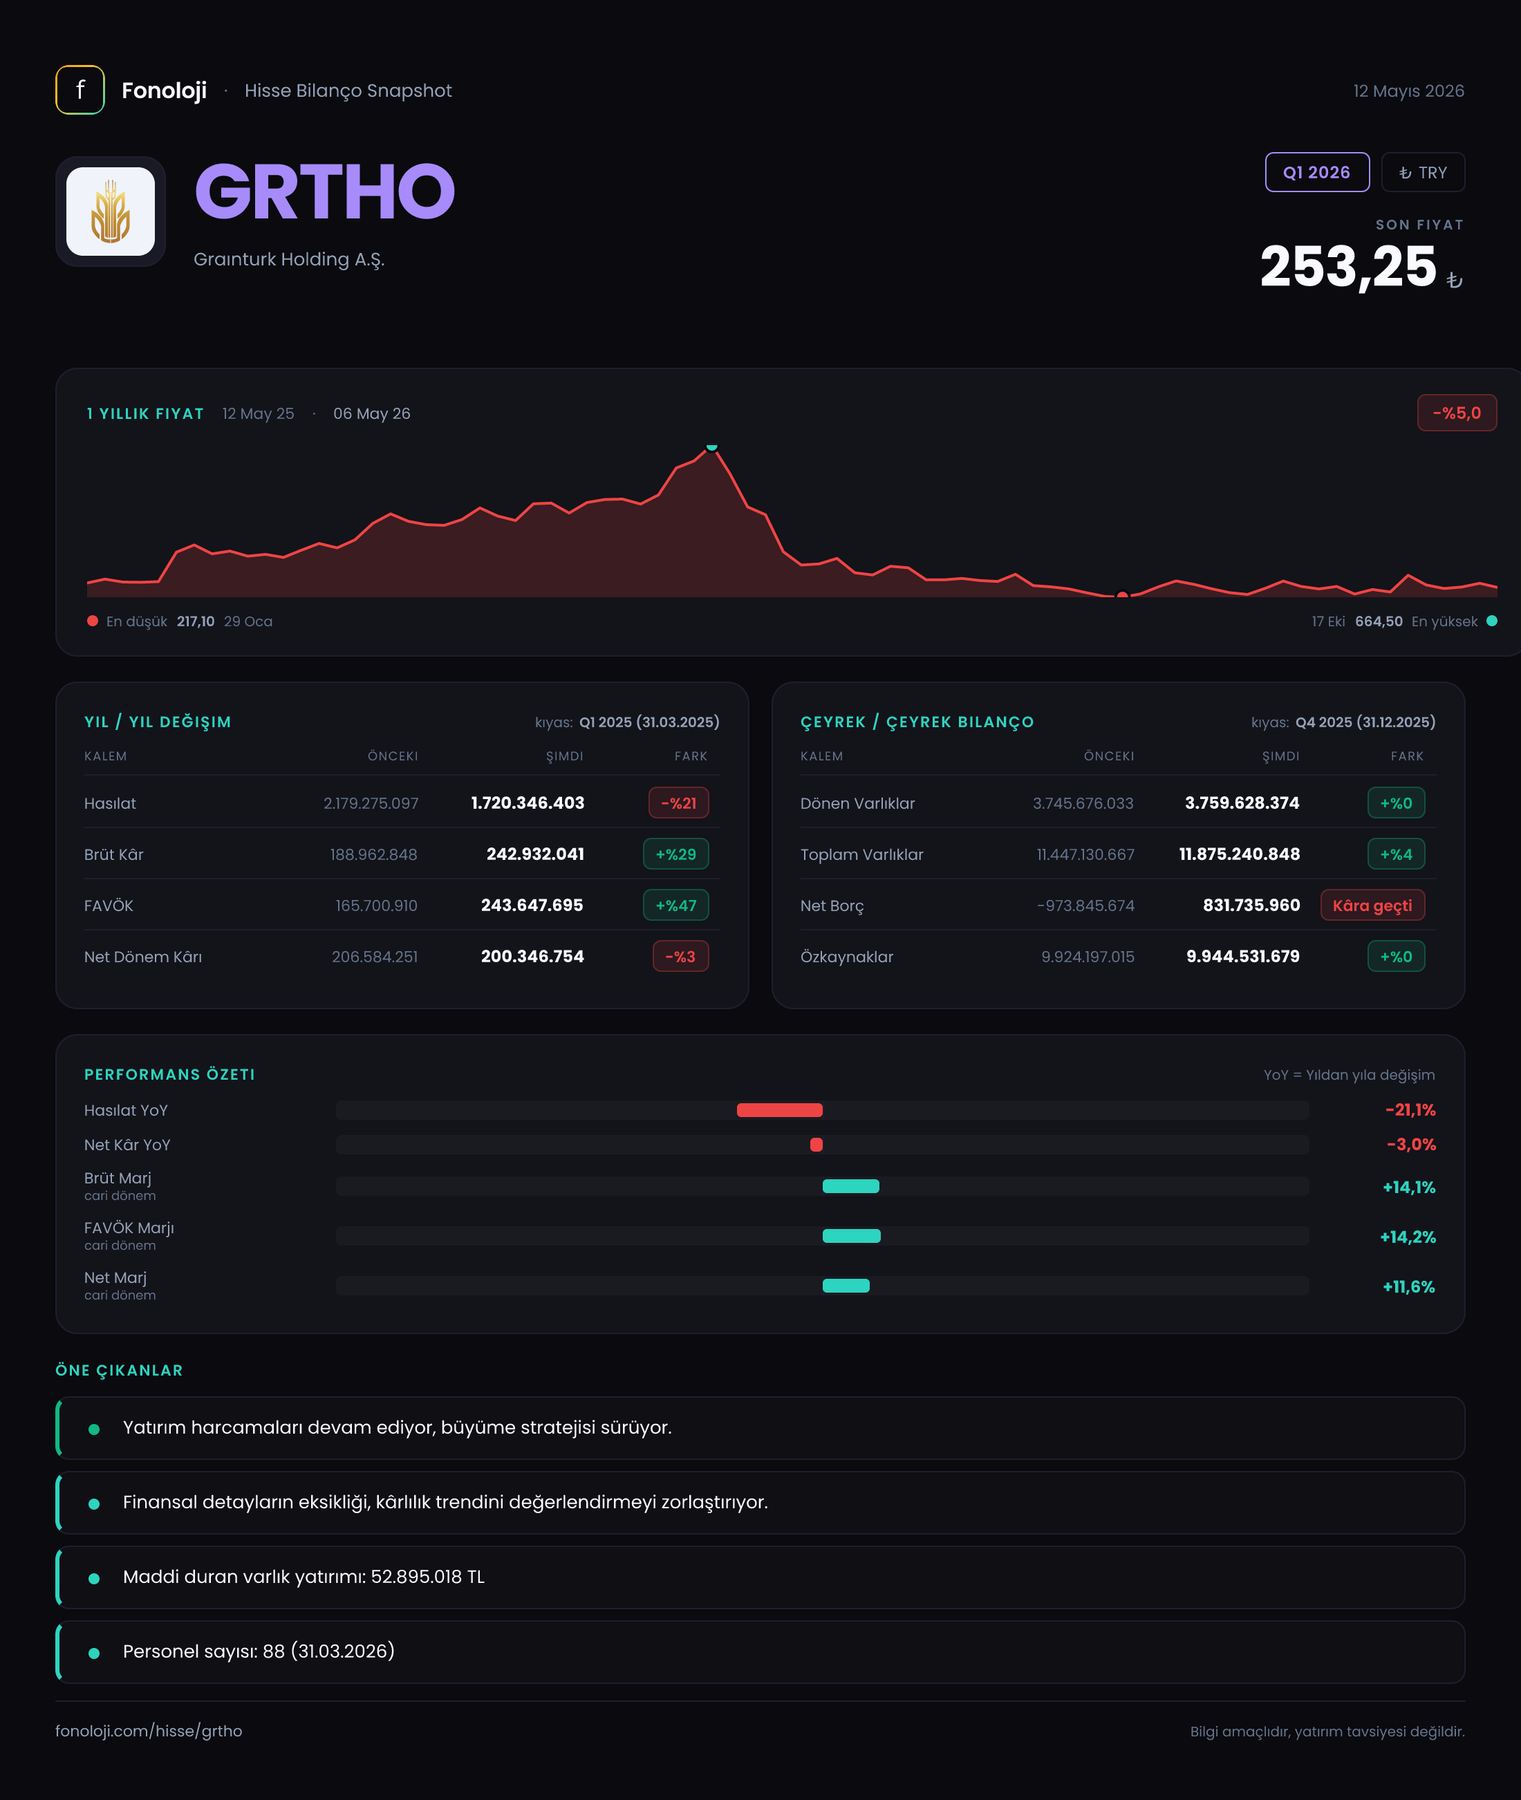Click the "Maddi duran varlık yatırımı" highlight text

pyautogui.click(x=304, y=1576)
